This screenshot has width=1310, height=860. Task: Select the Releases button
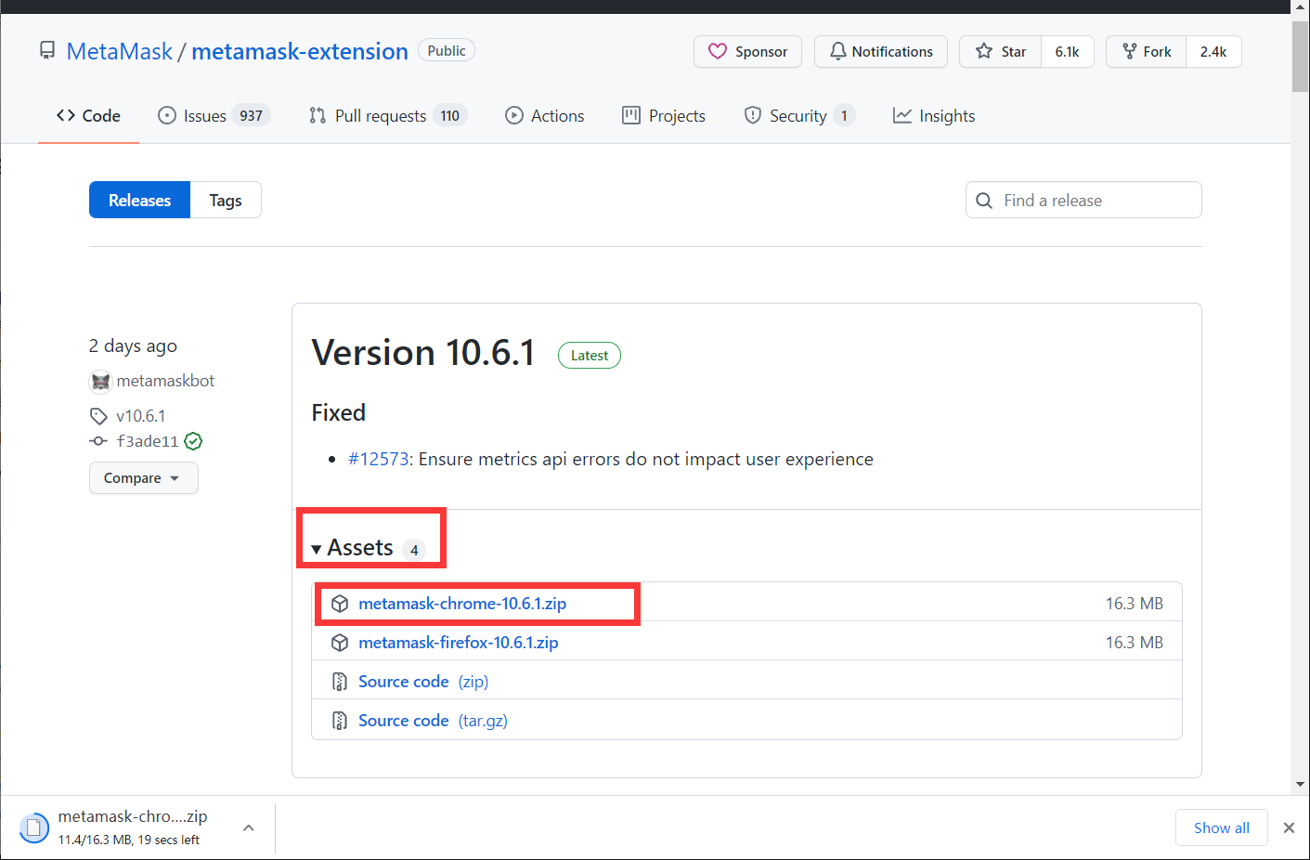139,200
